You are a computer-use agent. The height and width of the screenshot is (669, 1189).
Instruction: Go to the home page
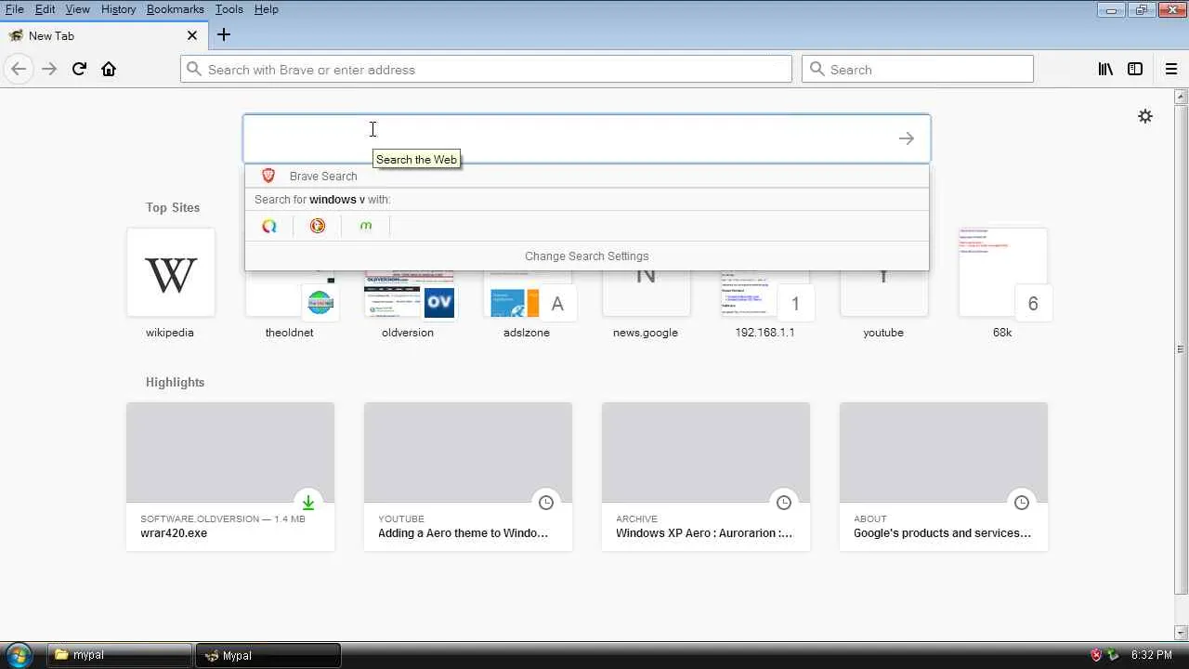pyautogui.click(x=109, y=69)
